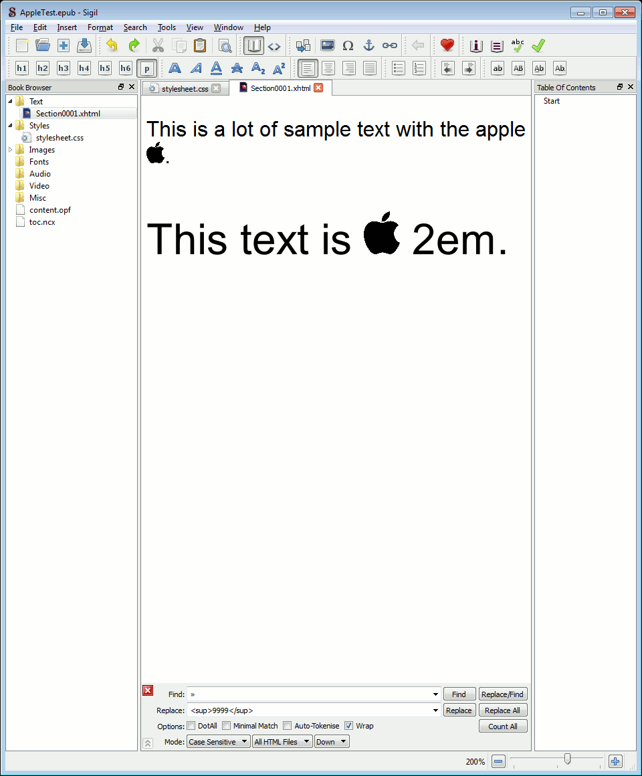Click the Count All button
The width and height of the screenshot is (642, 776).
point(502,726)
